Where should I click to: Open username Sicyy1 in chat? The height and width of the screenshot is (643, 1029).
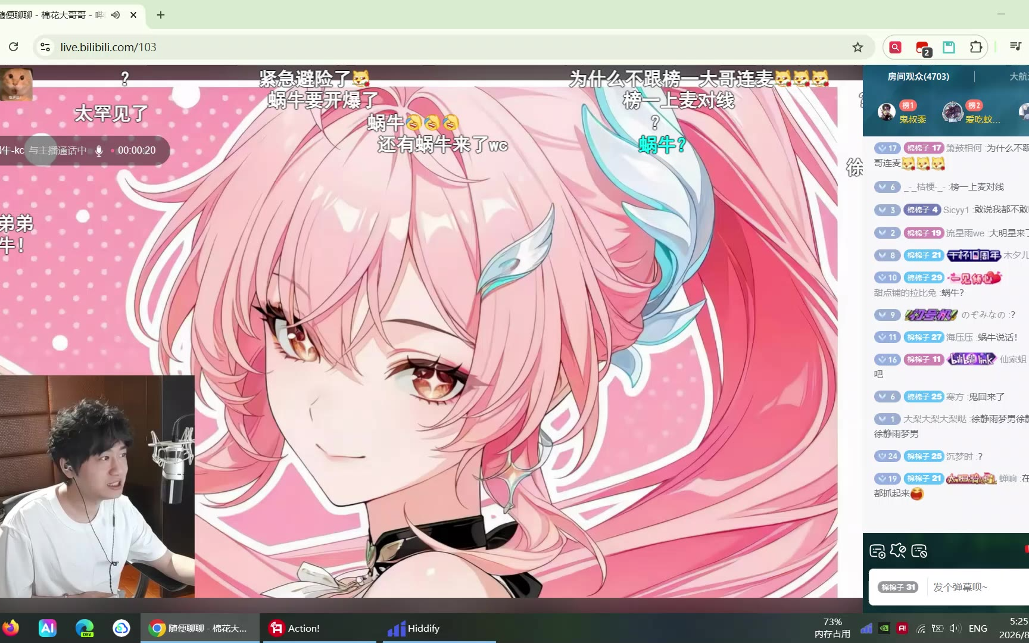coord(956,210)
